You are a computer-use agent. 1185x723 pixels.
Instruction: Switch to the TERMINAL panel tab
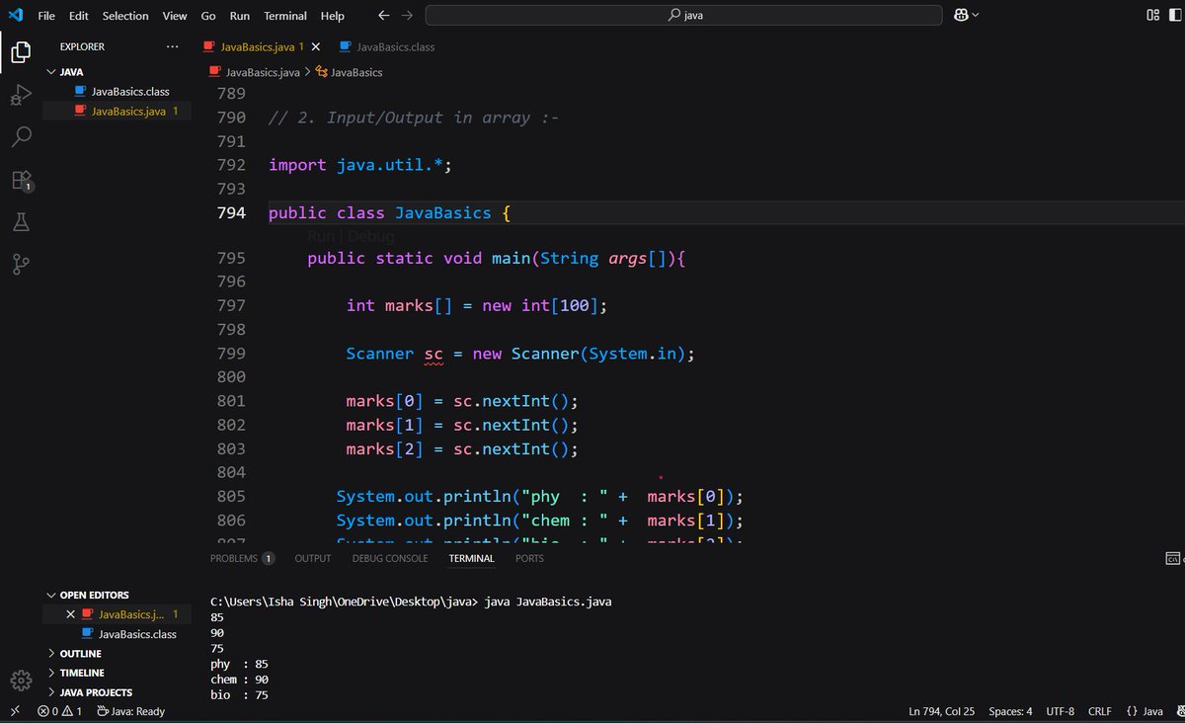(471, 558)
